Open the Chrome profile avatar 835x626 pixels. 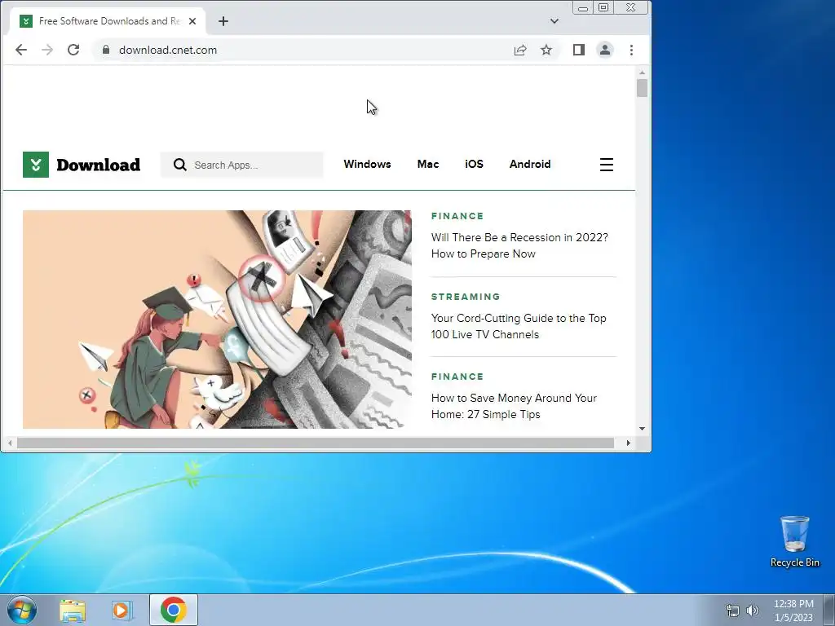click(605, 50)
